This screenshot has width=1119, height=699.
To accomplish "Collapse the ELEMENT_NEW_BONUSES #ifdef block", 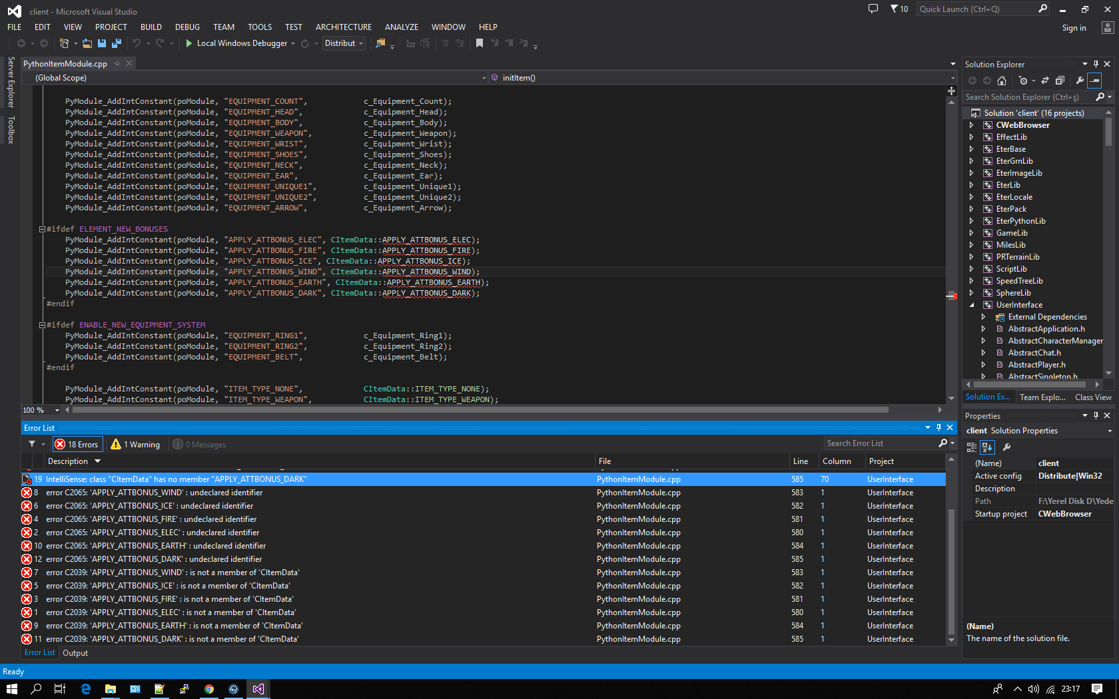I will [42, 229].
